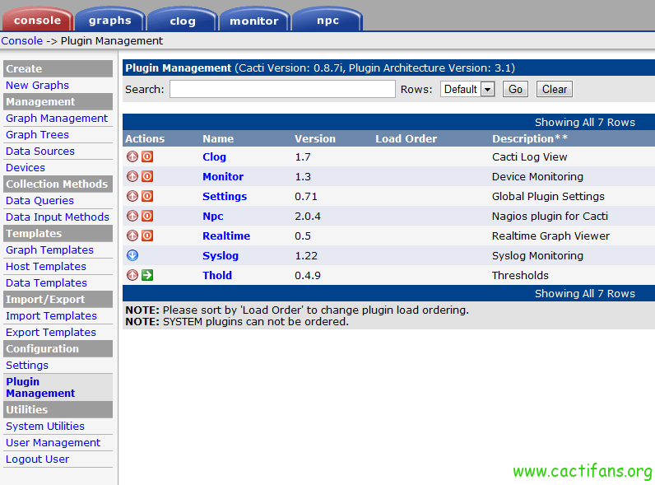Enable the Thold plugin with green arrow icon
Viewport: 655px width, 485px height.
click(147, 275)
